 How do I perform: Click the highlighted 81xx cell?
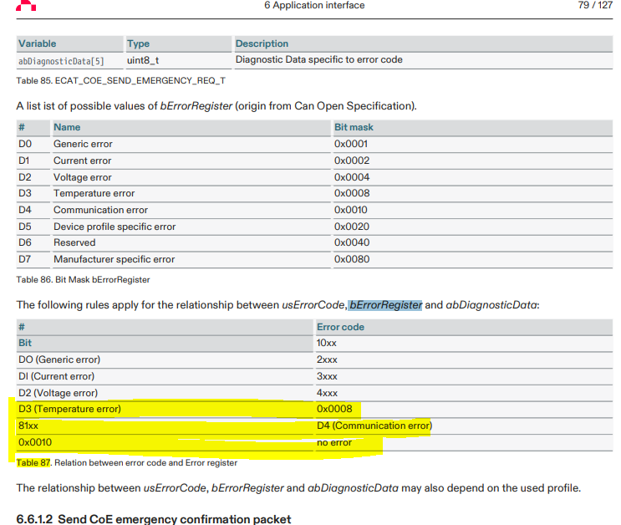pos(28,426)
